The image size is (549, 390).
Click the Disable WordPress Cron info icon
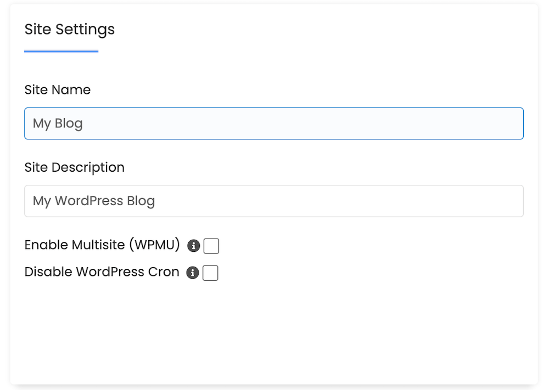coord(193,273)
